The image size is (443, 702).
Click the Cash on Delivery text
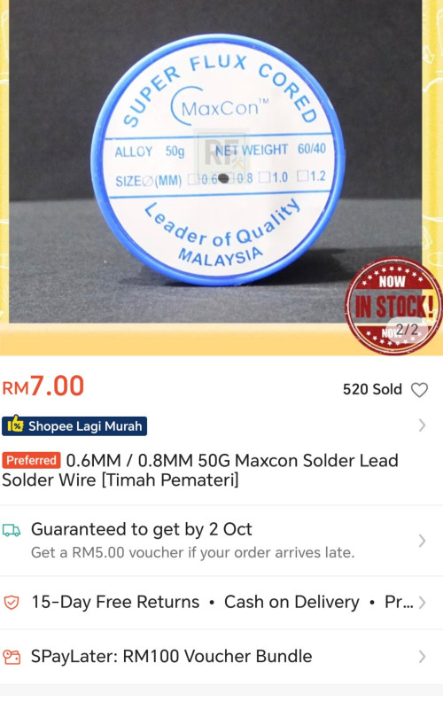coord(291,602)
